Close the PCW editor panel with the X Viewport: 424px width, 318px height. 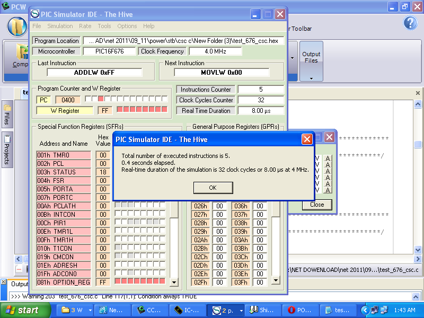[418, 93]
